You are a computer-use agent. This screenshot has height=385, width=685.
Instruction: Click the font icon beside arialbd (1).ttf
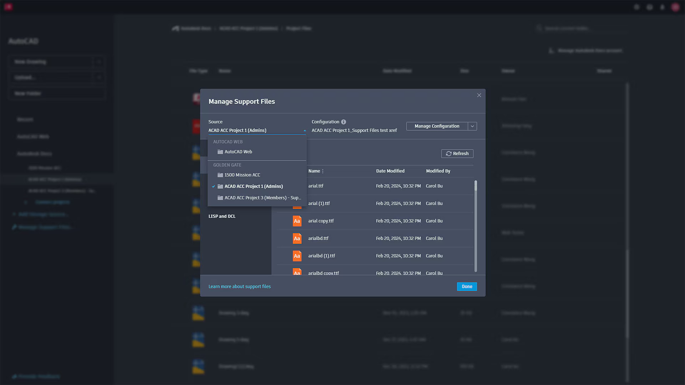click(297, 256)
